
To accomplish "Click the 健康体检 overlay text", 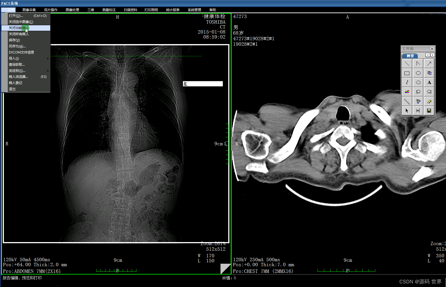I will point(214,16).
